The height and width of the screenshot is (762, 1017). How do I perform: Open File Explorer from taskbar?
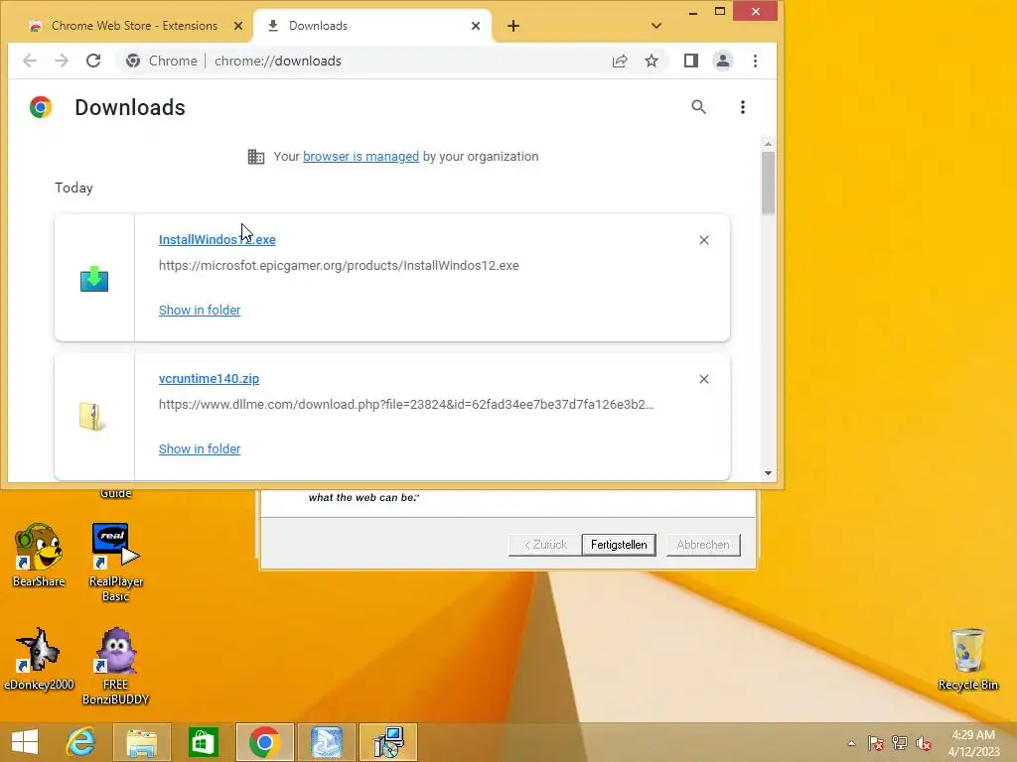coord(141,742)
